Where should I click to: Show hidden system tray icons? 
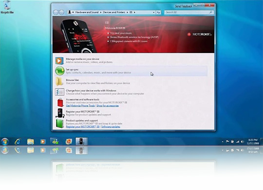coord(223,142)
